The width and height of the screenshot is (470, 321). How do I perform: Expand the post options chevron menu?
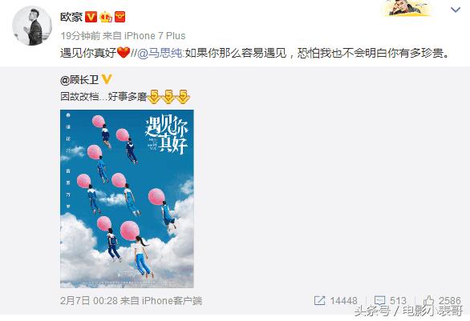456,10
